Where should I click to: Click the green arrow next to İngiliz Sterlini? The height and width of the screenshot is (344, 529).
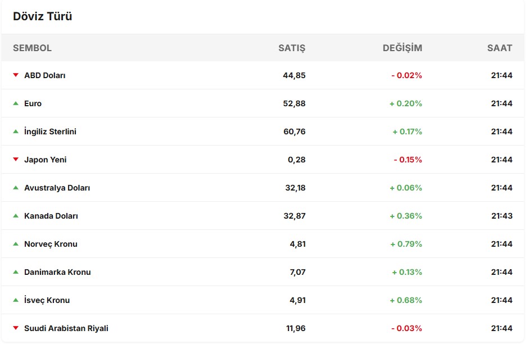point(16,131)
